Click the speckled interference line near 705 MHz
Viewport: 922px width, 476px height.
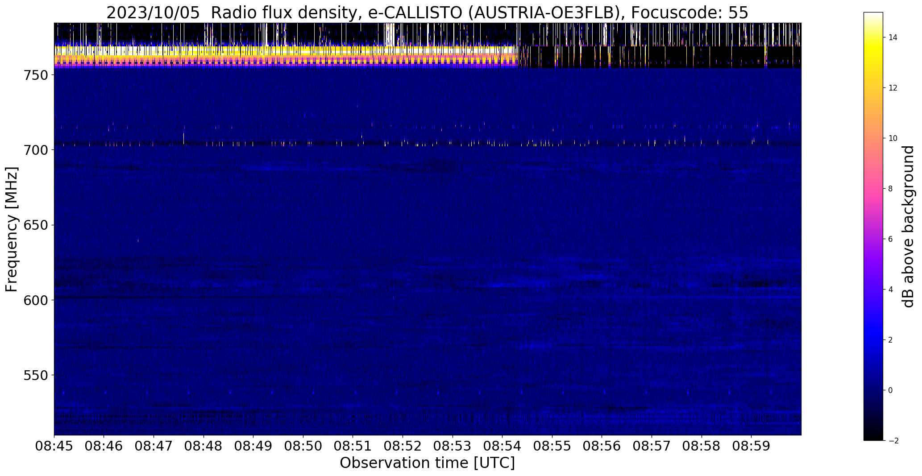428,144
